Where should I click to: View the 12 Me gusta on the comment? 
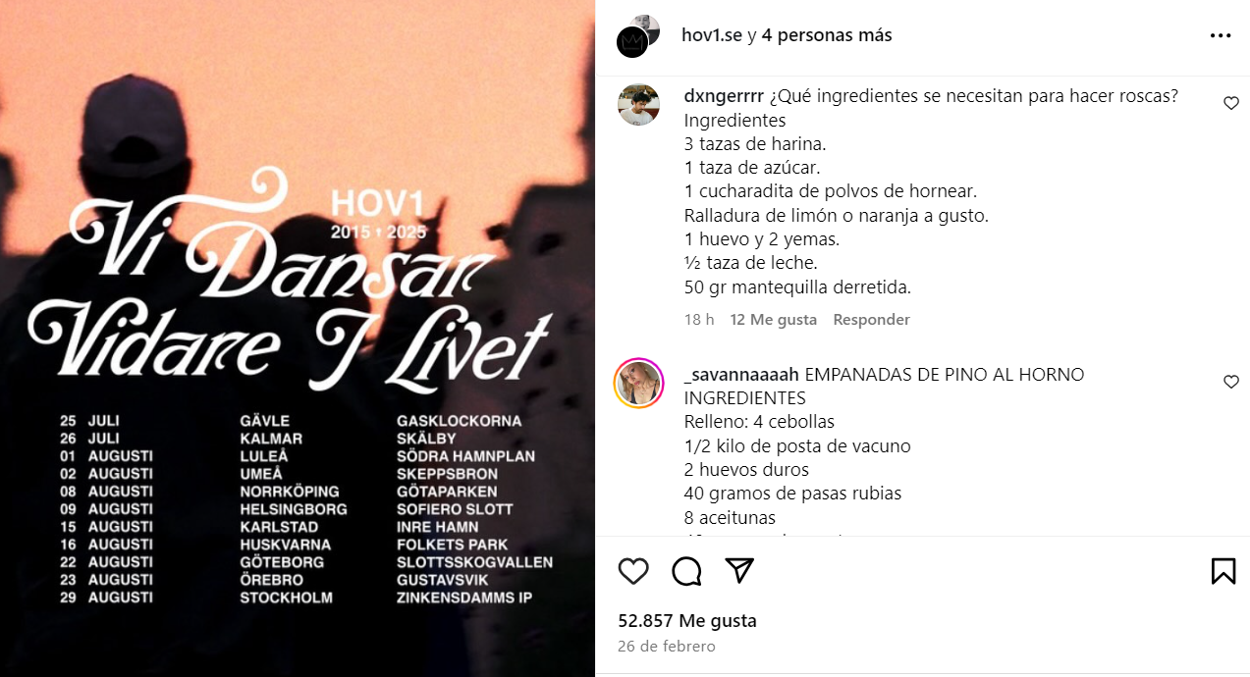point(774,320)
